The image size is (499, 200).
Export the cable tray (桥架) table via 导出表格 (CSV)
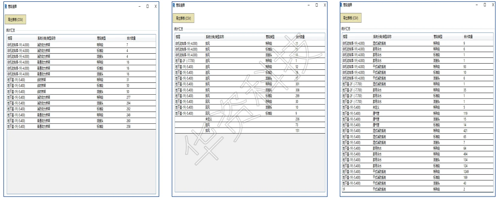[x=15, y=20]
